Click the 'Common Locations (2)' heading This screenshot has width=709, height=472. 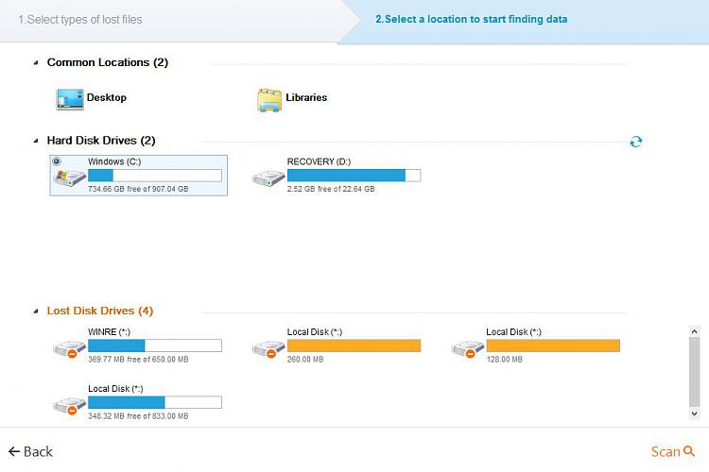click(108, 62)
